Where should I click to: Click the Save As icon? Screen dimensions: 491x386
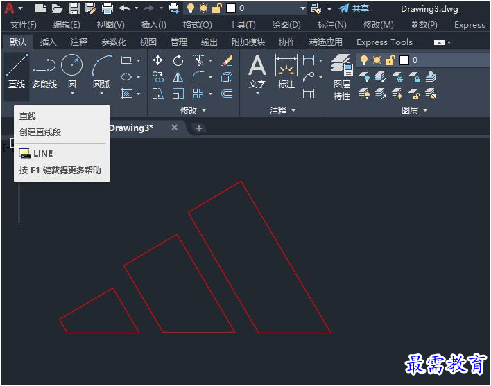pyautogui.click(x=90, y=8)
